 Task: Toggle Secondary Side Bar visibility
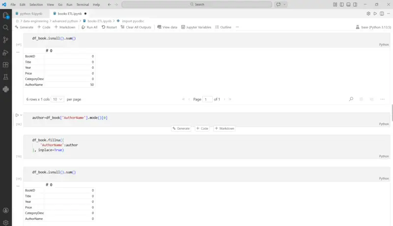(355, 4)
